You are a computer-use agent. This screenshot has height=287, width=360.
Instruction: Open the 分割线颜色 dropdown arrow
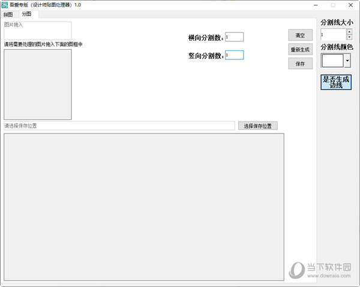347,61
